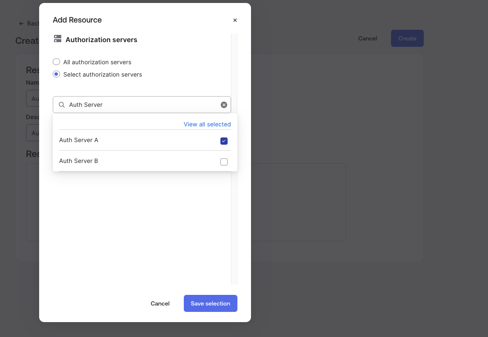Screen dimensions: 488x337
Task: Cancel the authorization server selection
Action: click(160, 303)
